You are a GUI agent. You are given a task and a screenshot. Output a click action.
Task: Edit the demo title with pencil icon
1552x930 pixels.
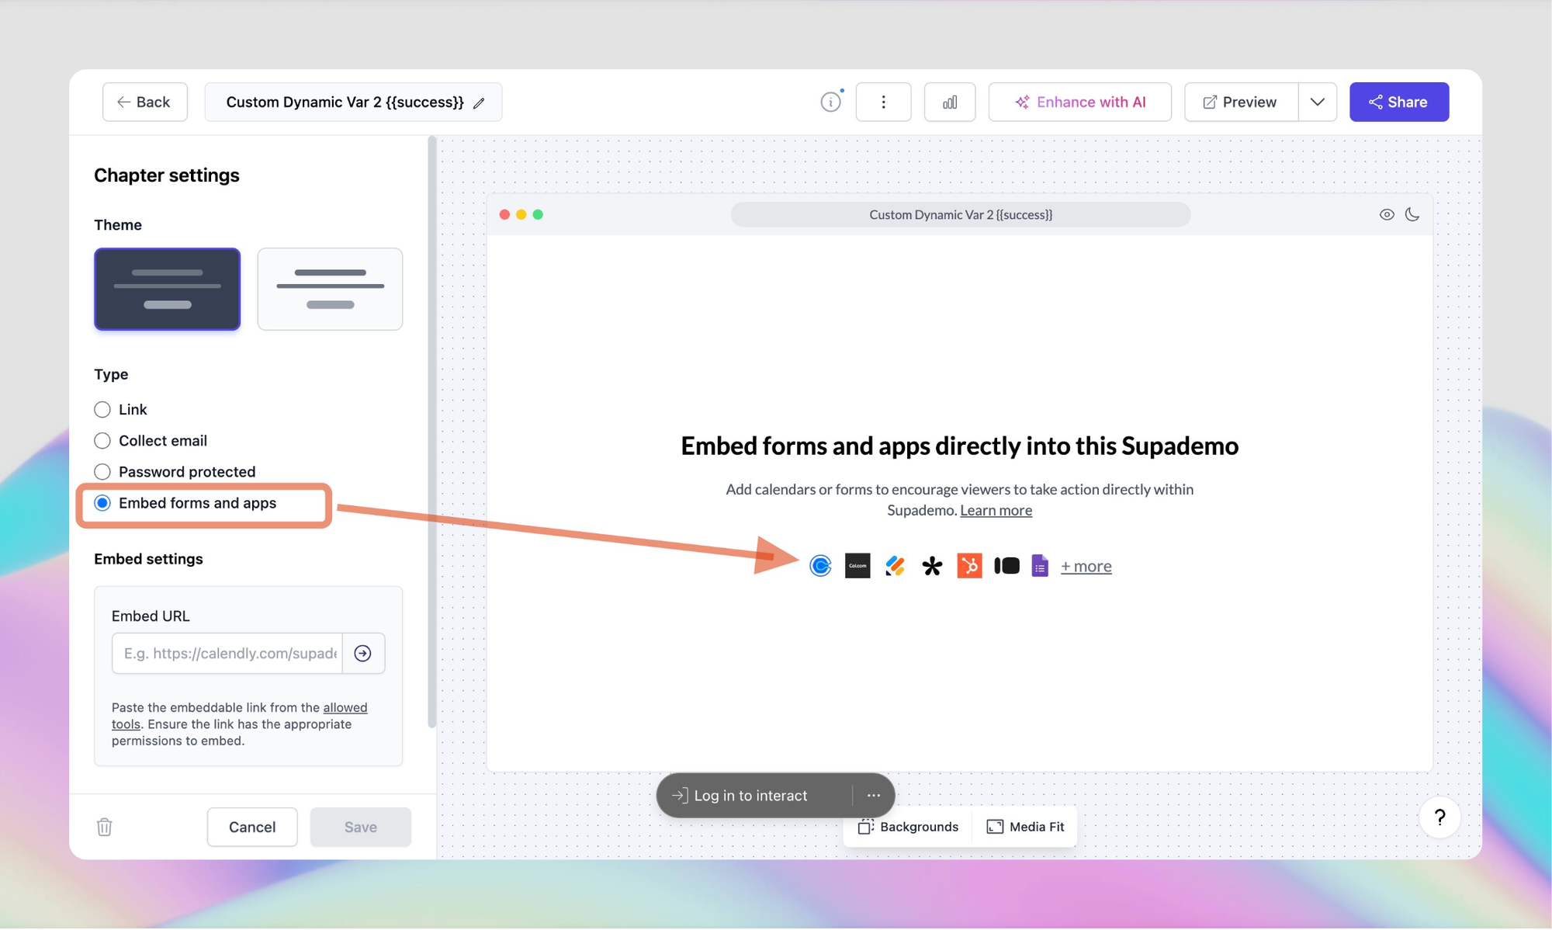coord(480,102)
